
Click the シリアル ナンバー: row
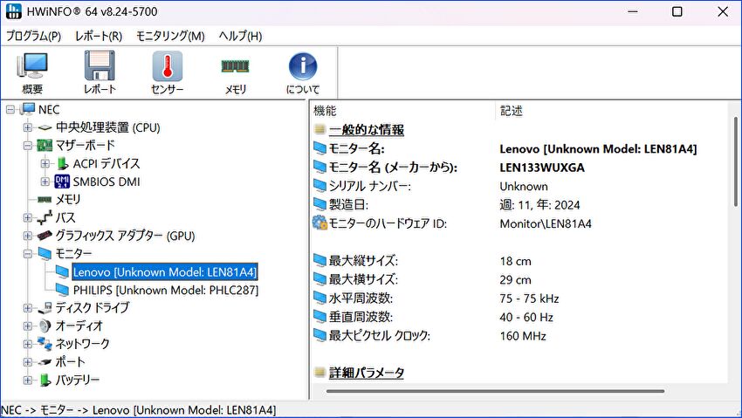pos(519,186)
